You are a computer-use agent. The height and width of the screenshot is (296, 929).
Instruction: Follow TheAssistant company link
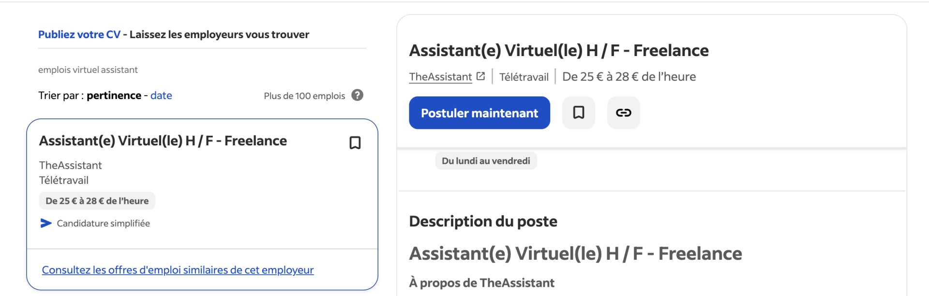coord(440,76)
